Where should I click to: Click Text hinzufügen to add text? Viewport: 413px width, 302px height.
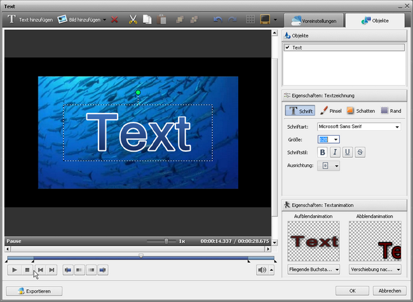(x=30, y=20)
